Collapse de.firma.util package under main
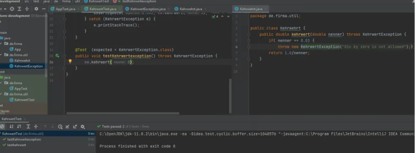 click(1, 55)
